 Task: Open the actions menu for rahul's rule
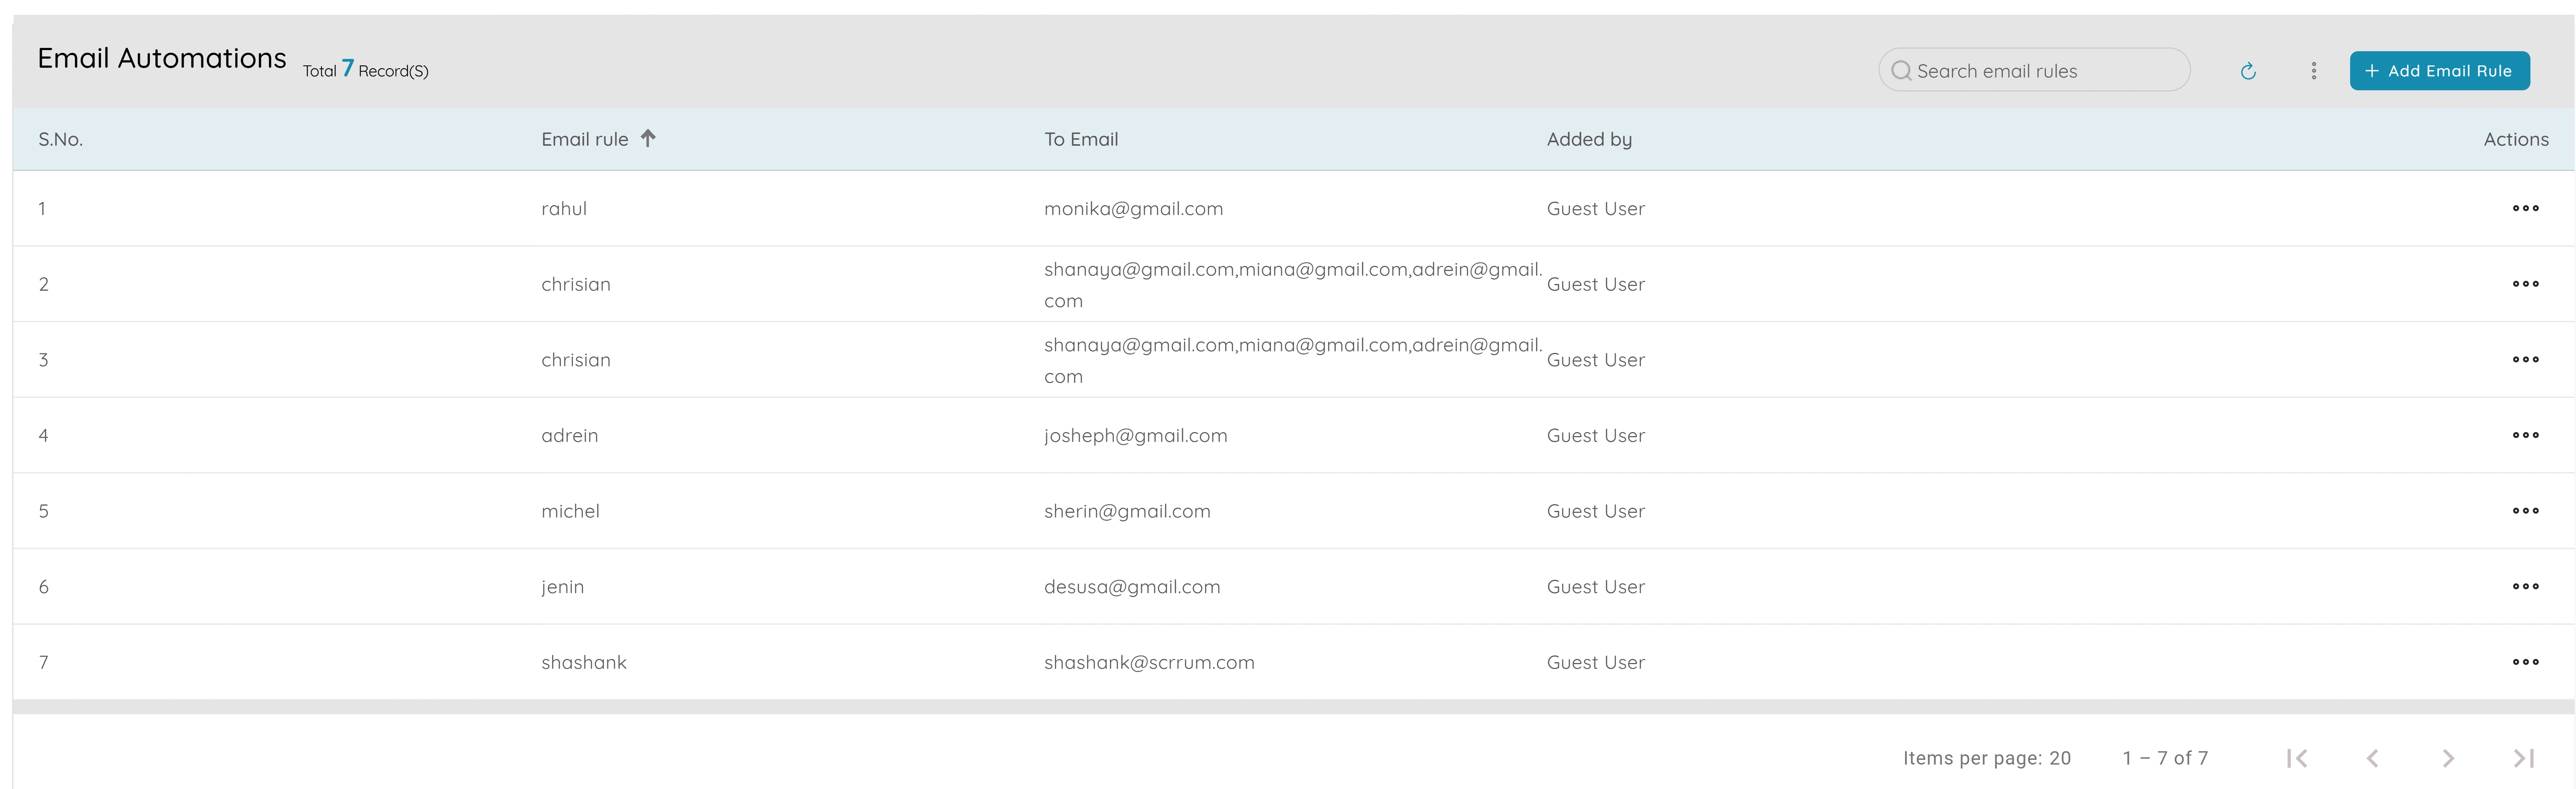tap(2526, 208)
